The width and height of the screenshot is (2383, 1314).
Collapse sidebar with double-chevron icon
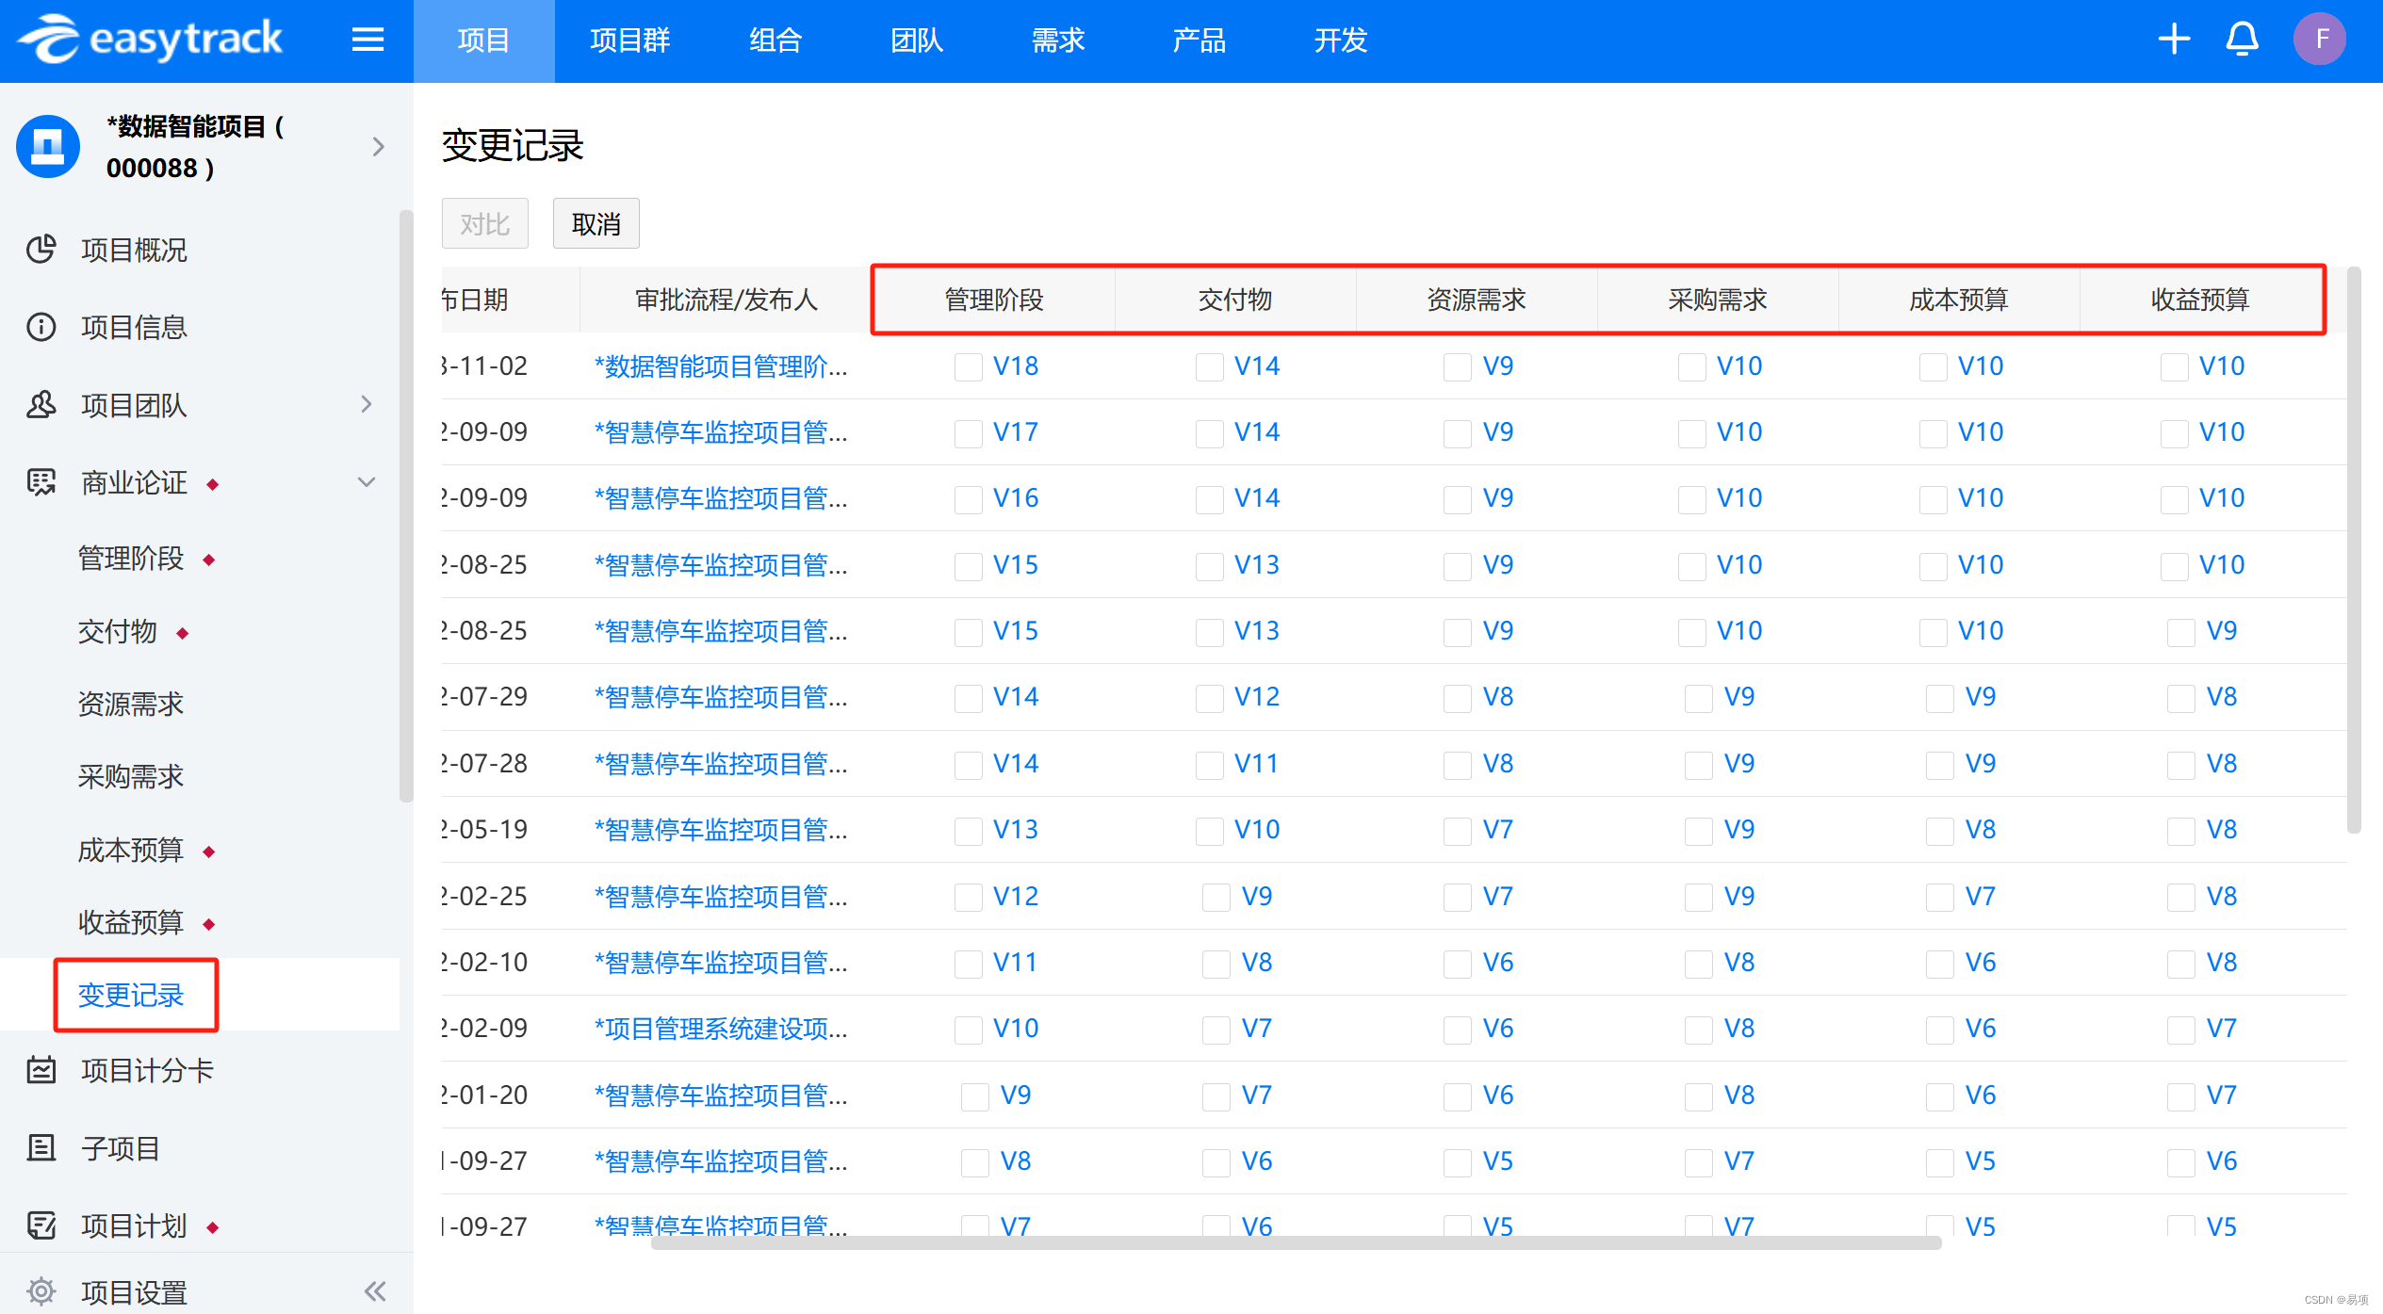pyautogui.click(x=375, y=1291)
